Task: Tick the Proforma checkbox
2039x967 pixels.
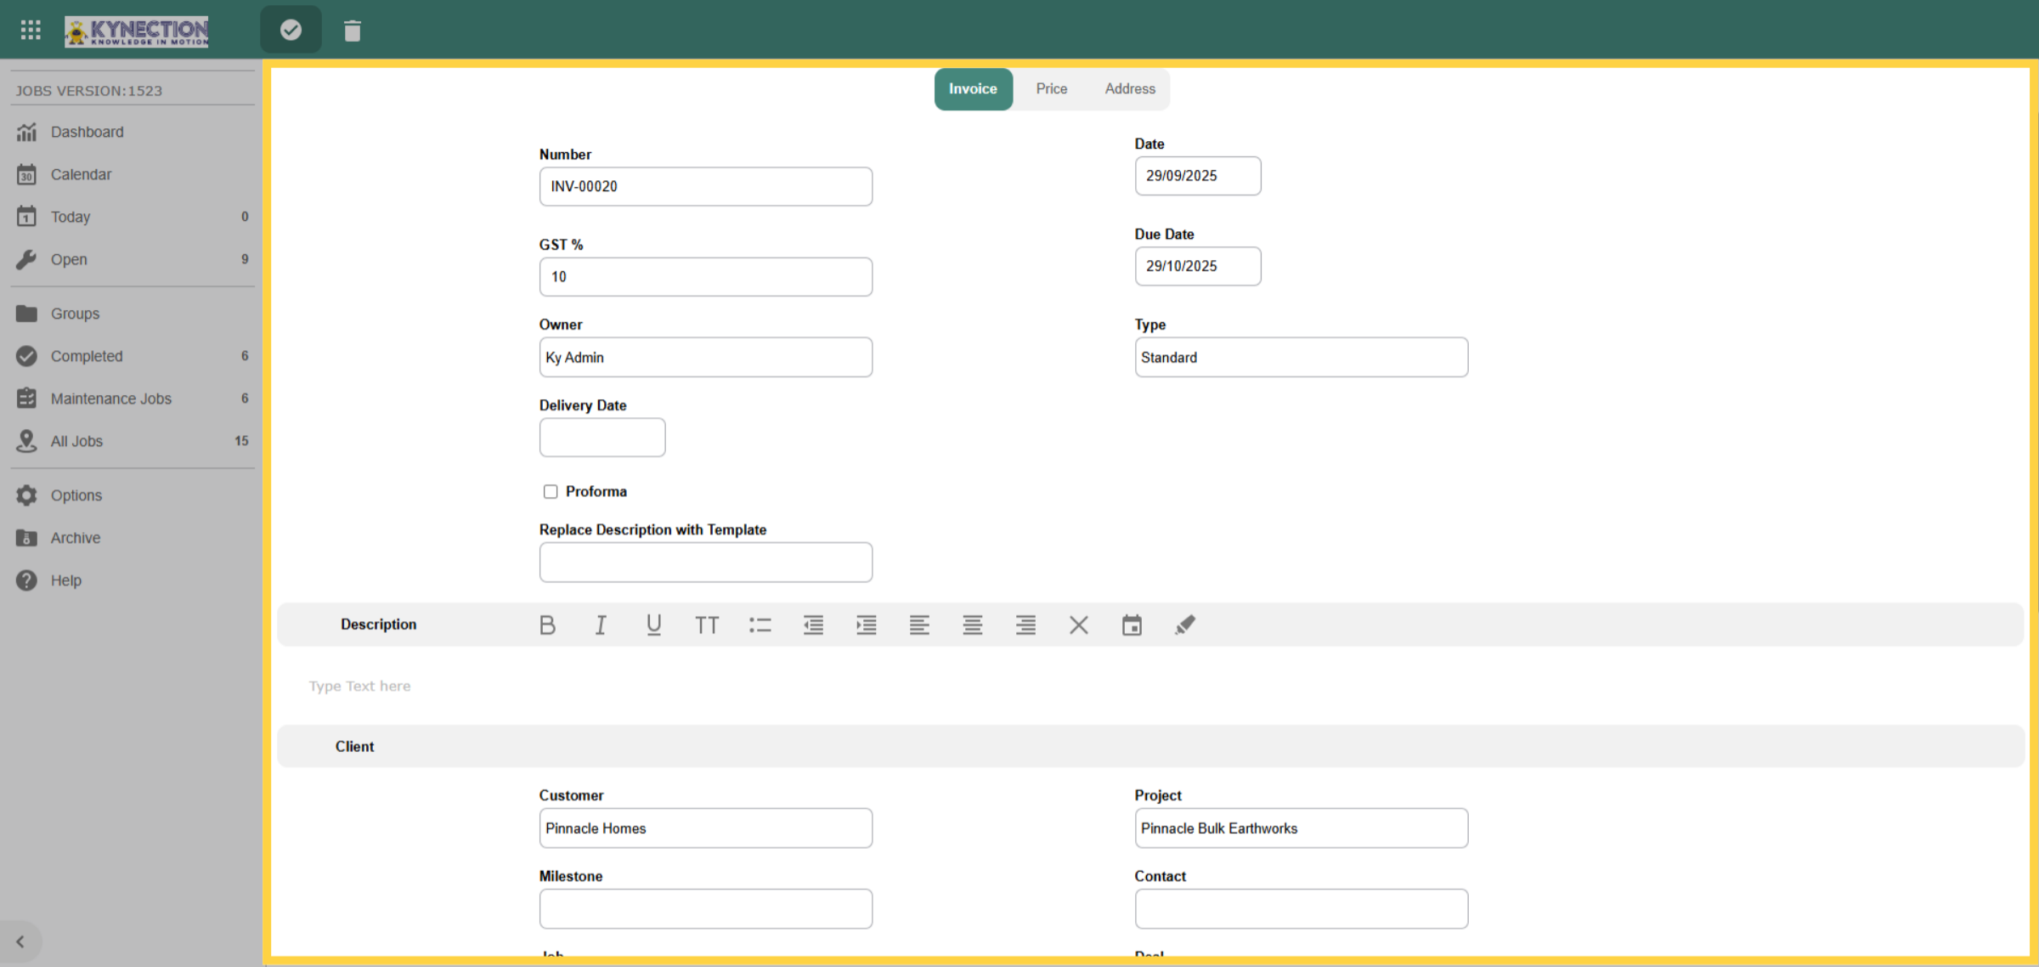Action: coord(551,491)
